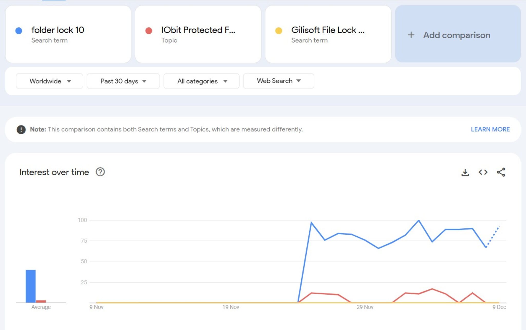Click the blue Average bar
This screenshot has width=526, height=330.
tap(31, 286)
